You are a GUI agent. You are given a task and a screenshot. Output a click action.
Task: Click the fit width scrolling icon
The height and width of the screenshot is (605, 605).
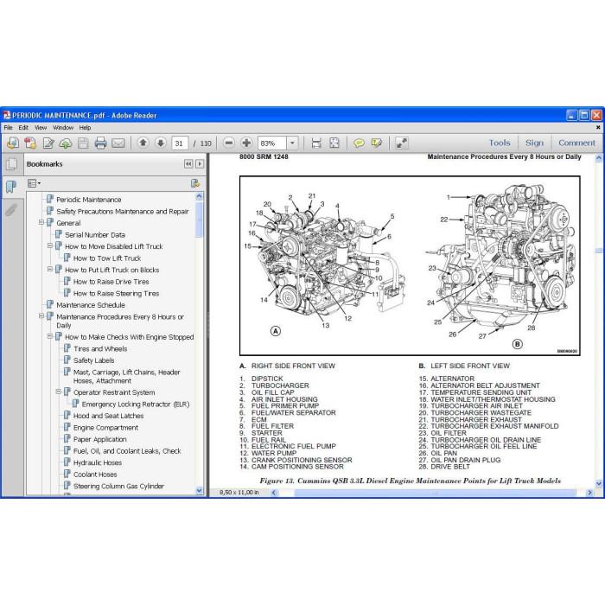coord(316,143)
